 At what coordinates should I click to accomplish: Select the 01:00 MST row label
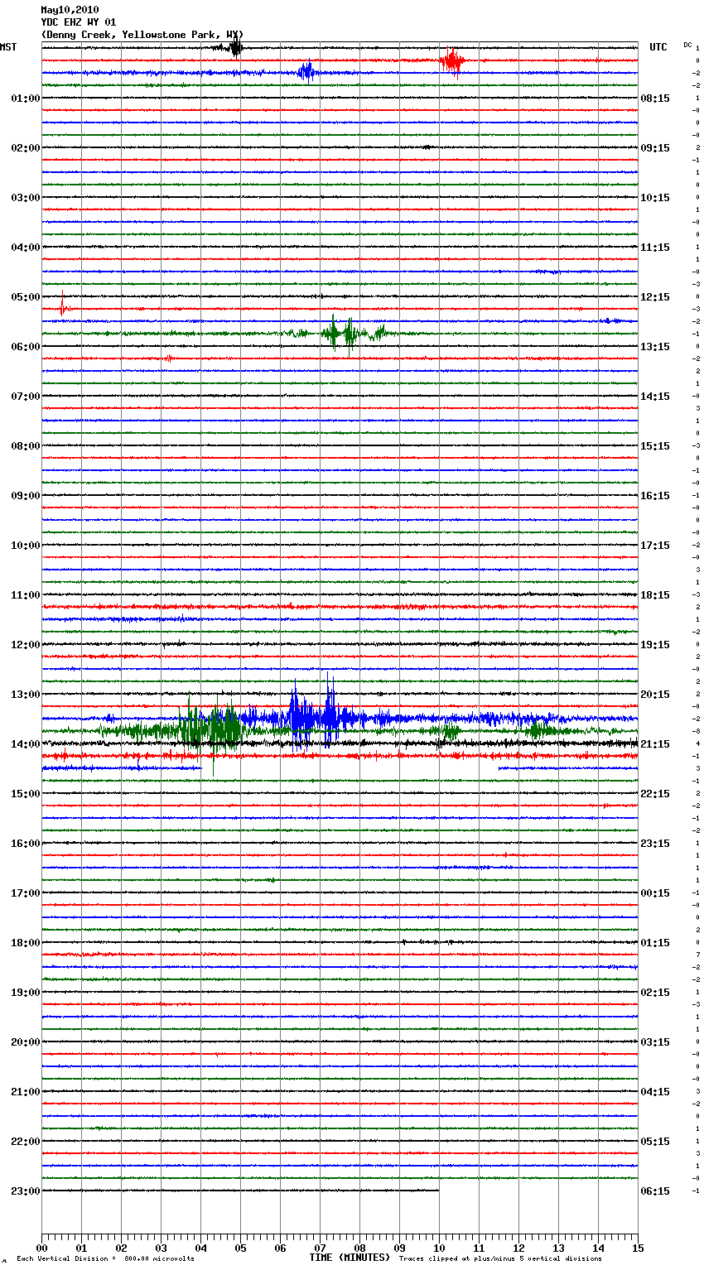point(26,99)
